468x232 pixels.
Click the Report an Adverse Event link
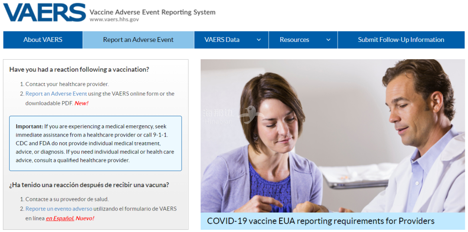pos(56,94)
